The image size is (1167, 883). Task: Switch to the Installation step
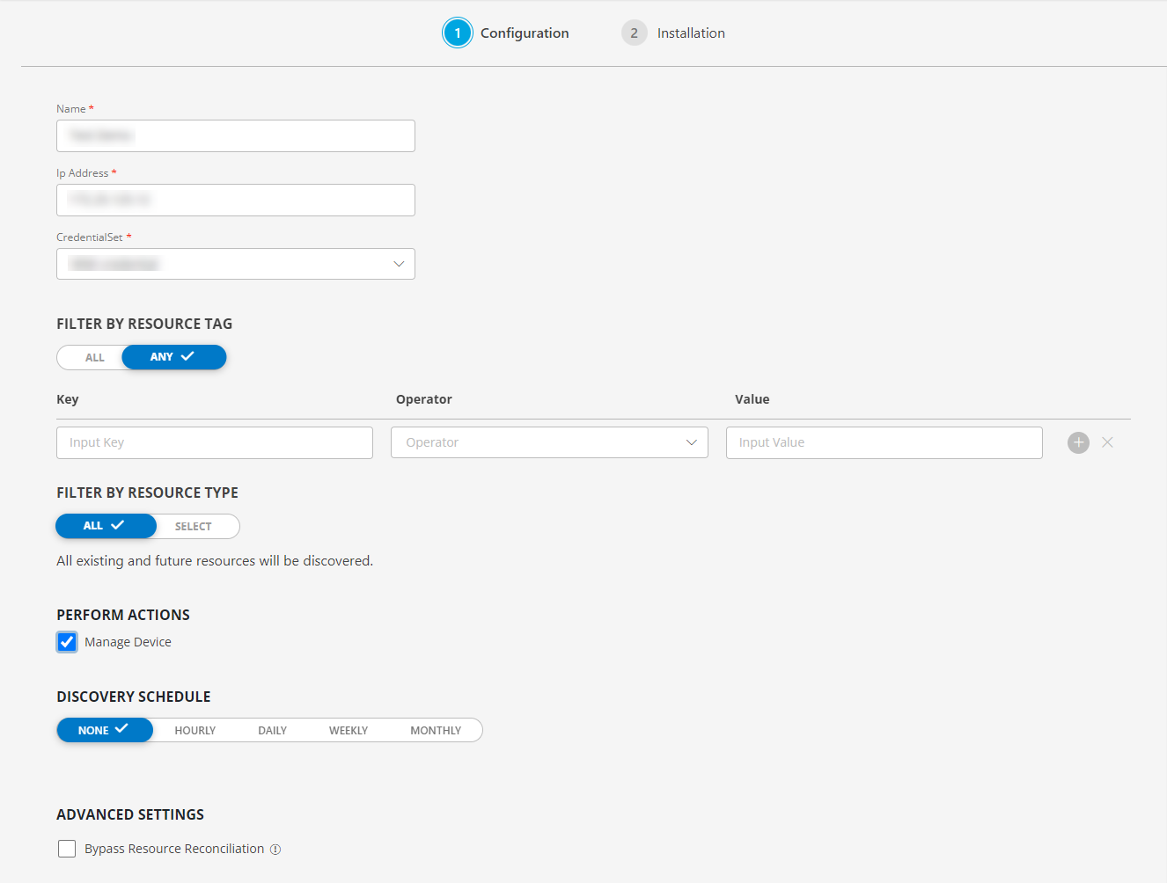pyautogui.click(x=690, y=33)
